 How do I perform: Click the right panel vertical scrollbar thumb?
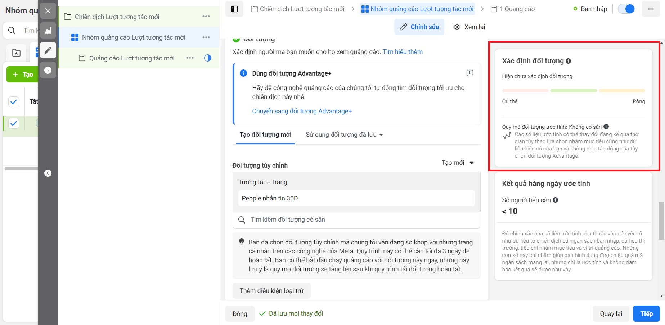click(x=661, y=221)
